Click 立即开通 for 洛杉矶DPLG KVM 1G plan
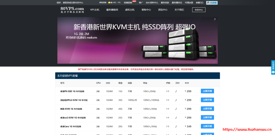Screen dimensions: 275x135 pyautogui.click(x=207, y=100)
